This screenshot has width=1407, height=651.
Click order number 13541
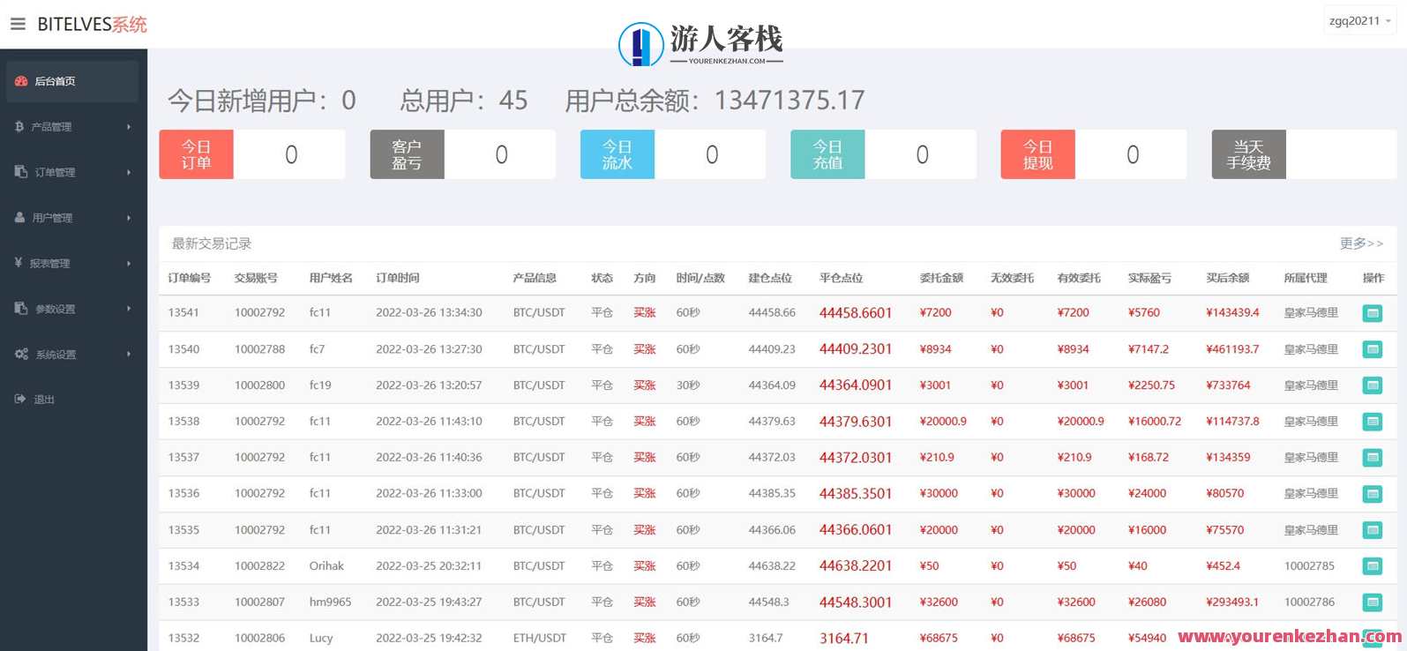(183, 312)
